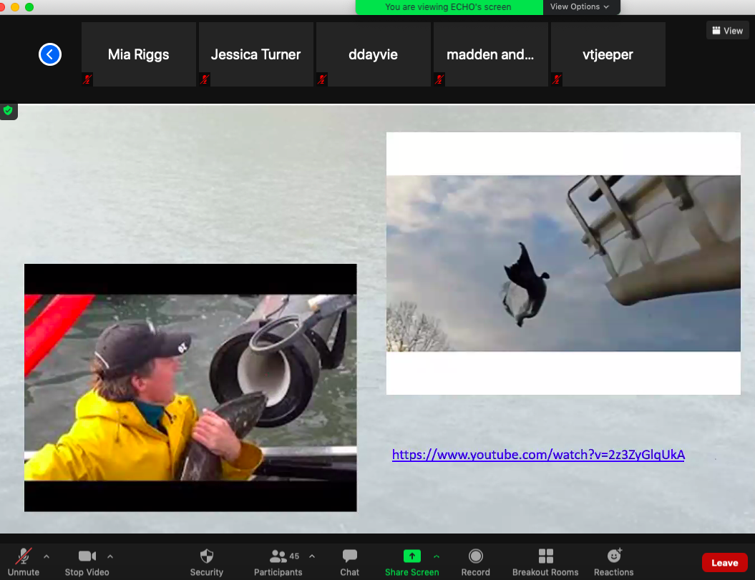The width and height of the screenshot is (755, 580).
Task: Go to previous participants with blue arrow
Action: tap(50, 54)
